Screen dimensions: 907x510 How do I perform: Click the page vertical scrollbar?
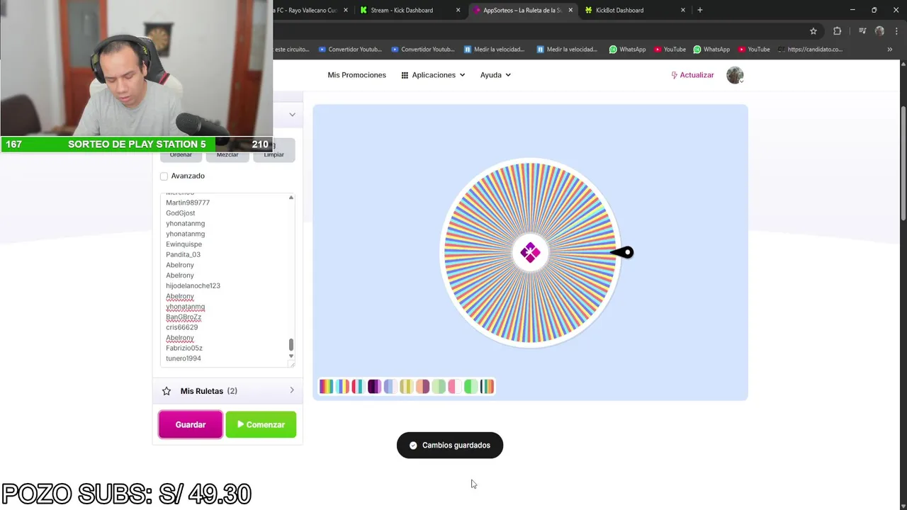[903, 163]
